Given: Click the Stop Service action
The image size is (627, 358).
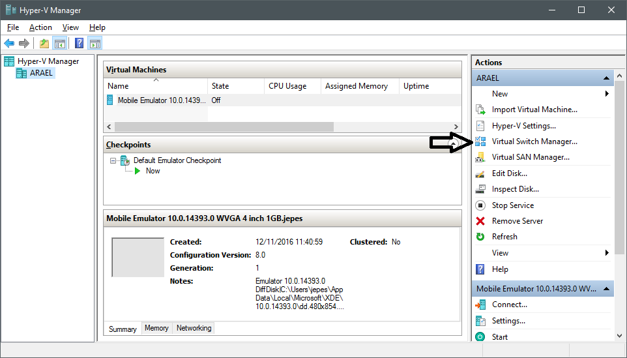Looking at the screenshot, I should [513, 205].
